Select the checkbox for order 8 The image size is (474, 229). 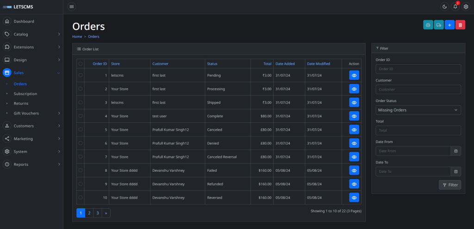pos(81,170)
